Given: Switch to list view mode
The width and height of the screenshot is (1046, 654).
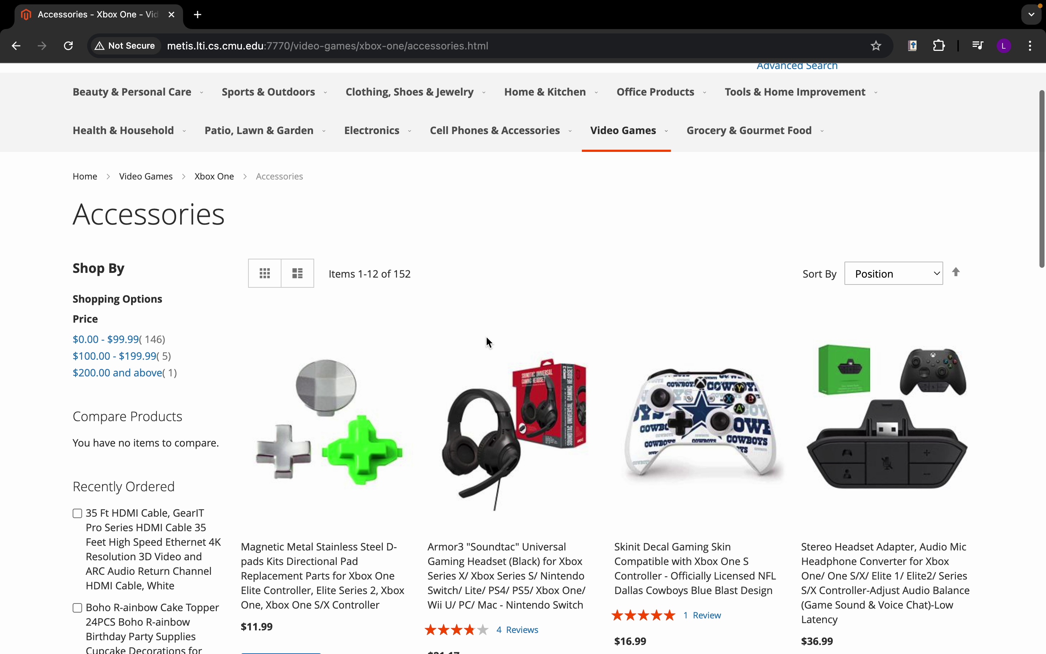Looking at the screenshot, I should tap(297, 273).
